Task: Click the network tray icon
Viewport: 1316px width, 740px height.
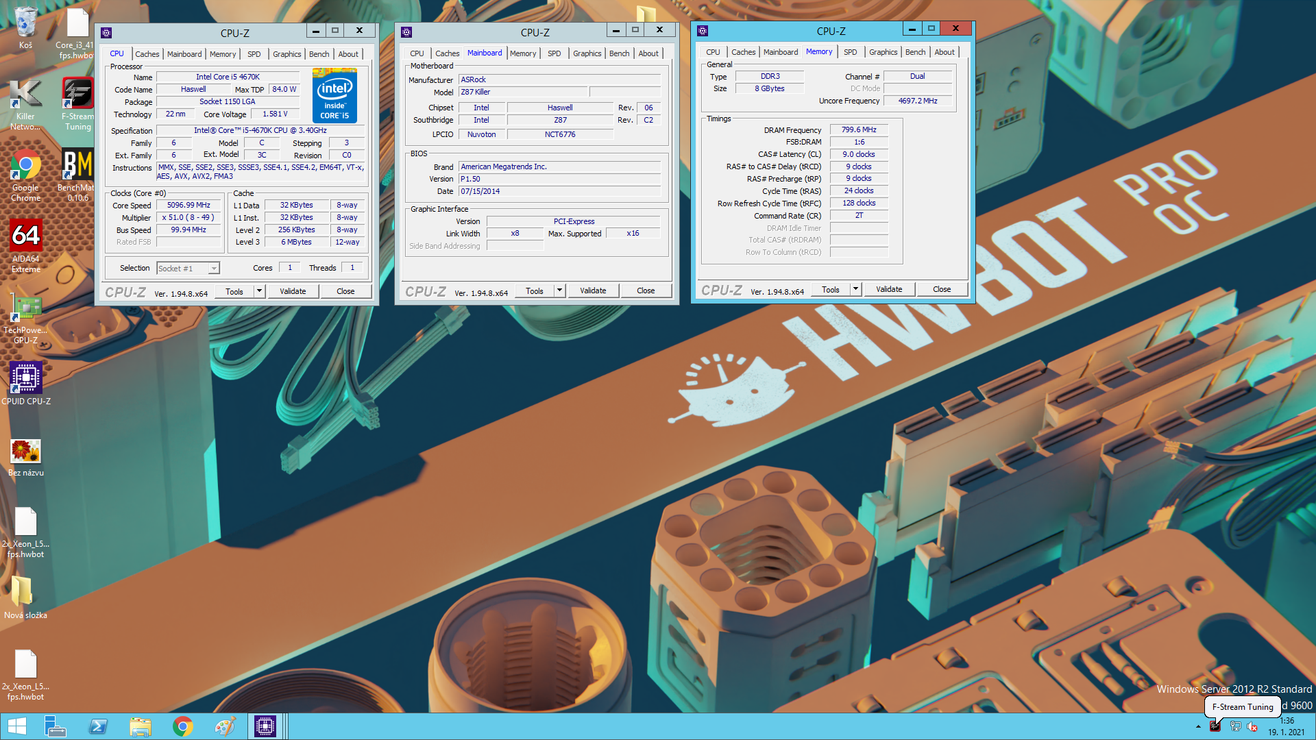Action: point(1235,726)
